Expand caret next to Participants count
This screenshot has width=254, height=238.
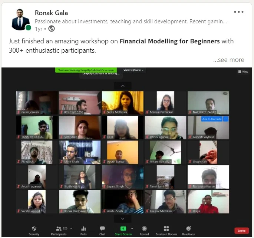[71, 228]
